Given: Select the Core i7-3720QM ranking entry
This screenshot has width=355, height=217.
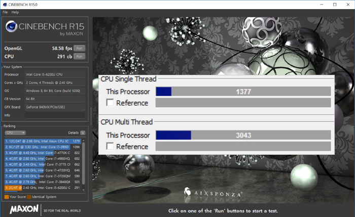Looking at the screenshot, I should [42, 176].
